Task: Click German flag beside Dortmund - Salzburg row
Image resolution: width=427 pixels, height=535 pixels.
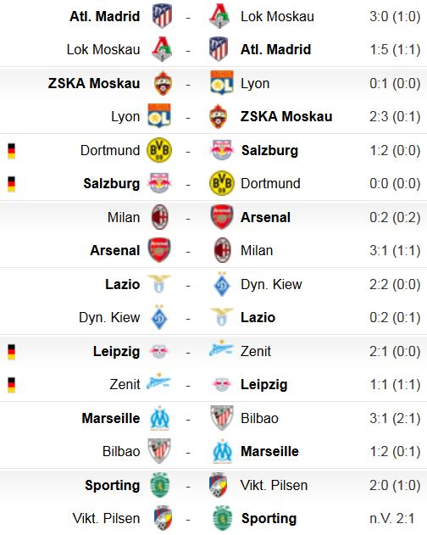Action: pos(11,151)
